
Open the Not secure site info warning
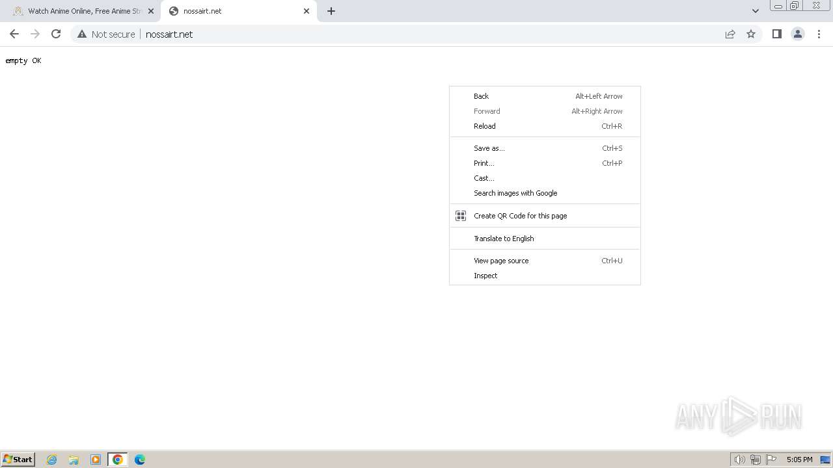(106, 34)
